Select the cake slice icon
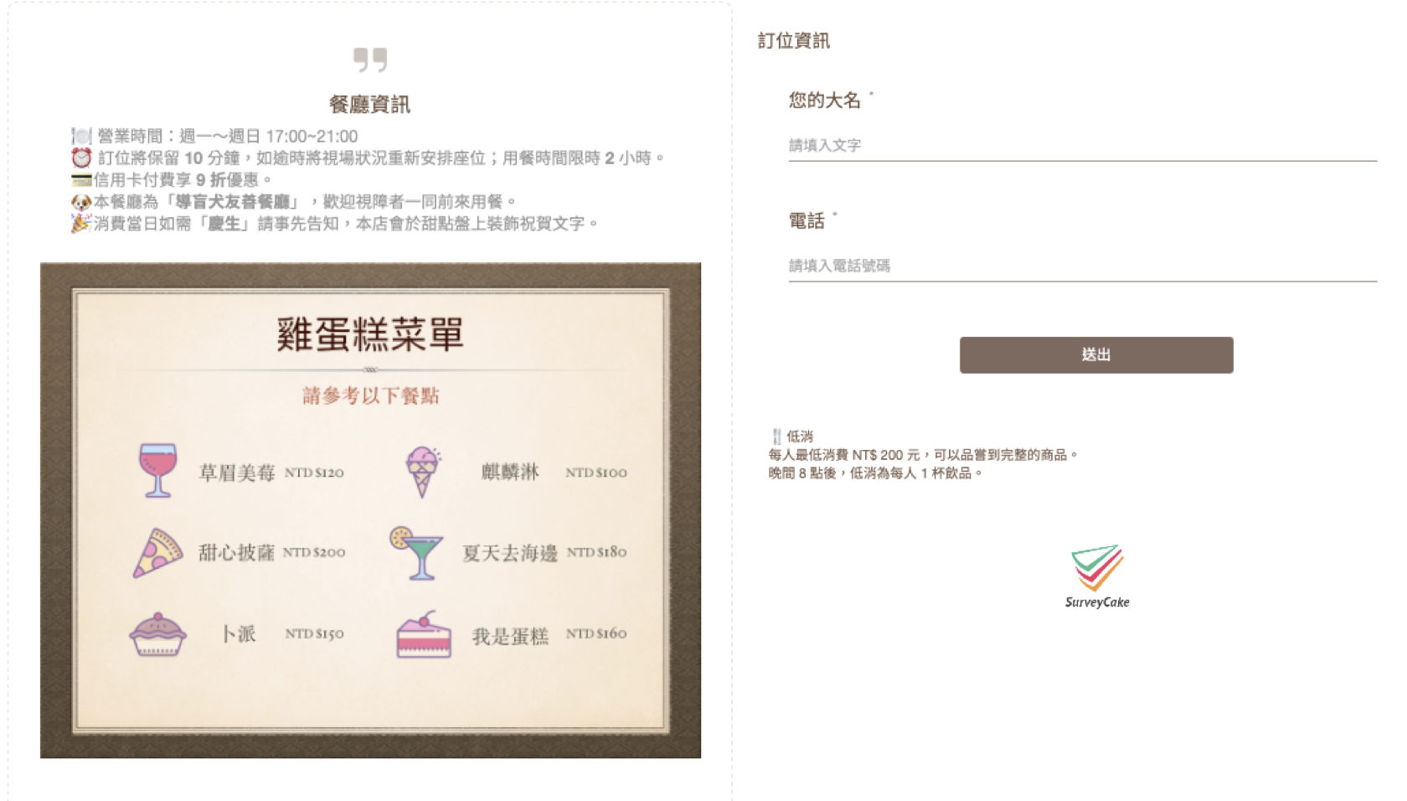This screenshot has height=801, width=1407. 424,634
